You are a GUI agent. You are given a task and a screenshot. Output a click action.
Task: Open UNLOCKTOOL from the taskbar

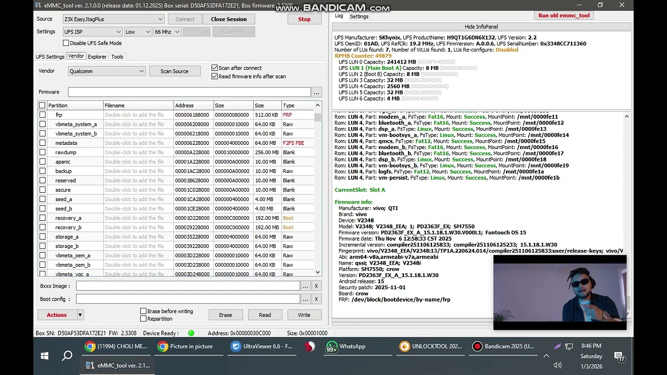click(431, 346)
